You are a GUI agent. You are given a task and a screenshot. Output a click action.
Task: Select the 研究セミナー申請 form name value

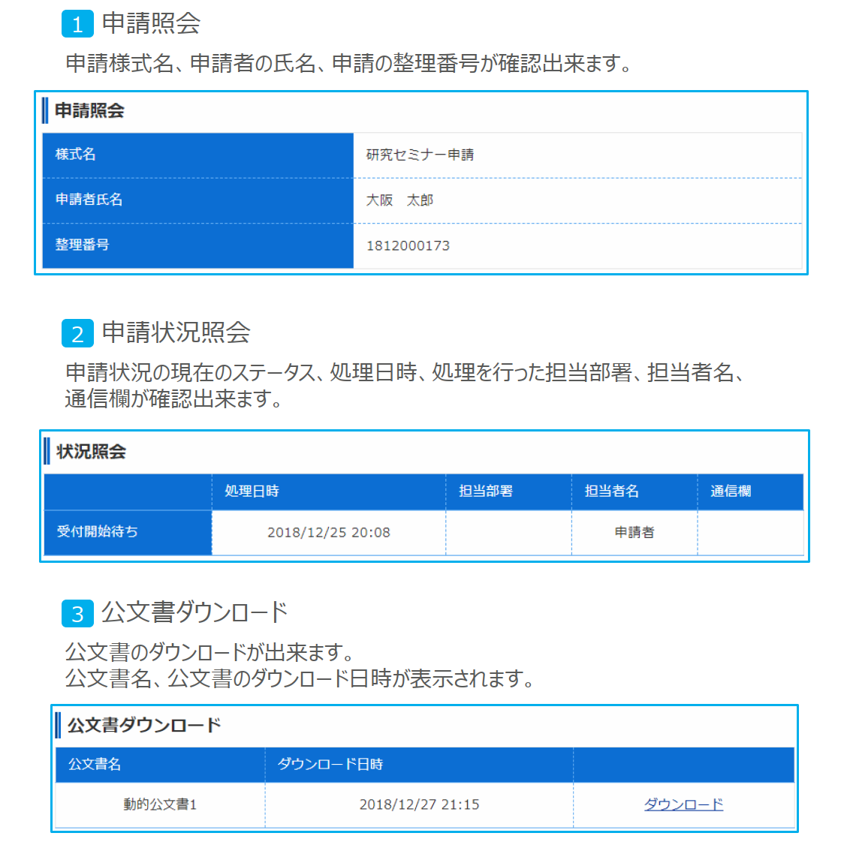click(x=420, y=155)
